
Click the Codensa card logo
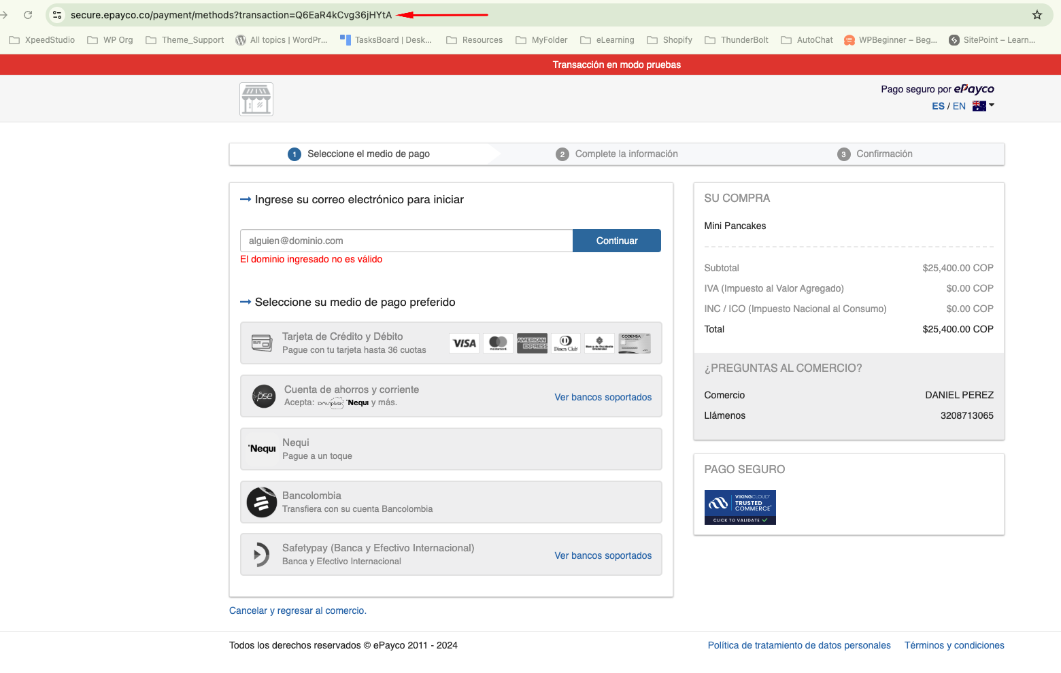point(635,343)
